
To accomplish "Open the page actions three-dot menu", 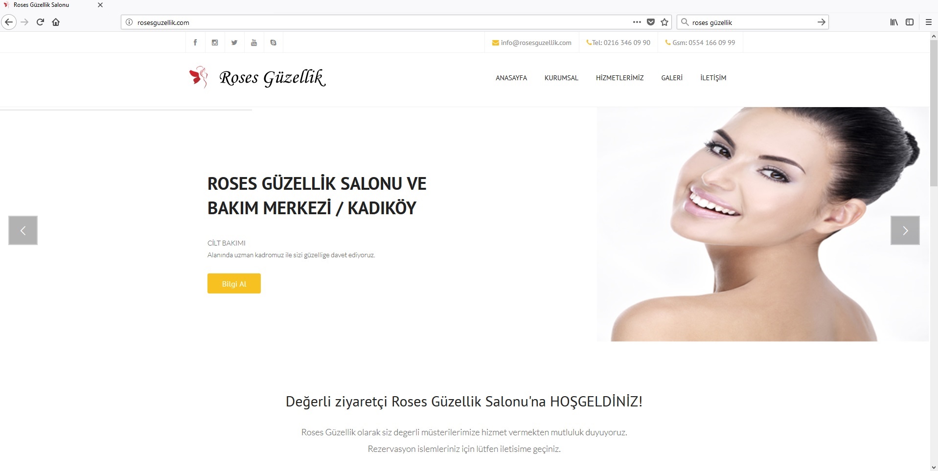I will tap(637, 22).
